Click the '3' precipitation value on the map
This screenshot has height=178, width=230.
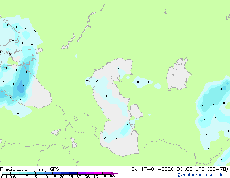coord(26,72)
